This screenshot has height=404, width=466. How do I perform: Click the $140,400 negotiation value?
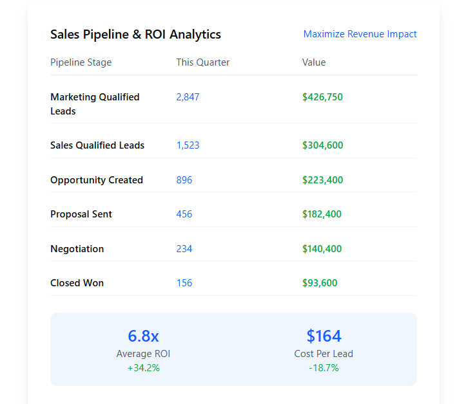(x=322, y=249)
